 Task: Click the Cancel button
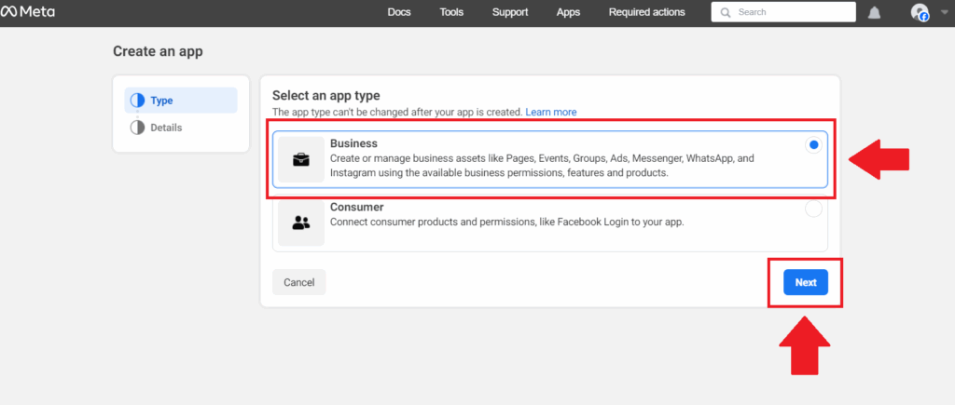pyautogui.click(x=299, y=282)
